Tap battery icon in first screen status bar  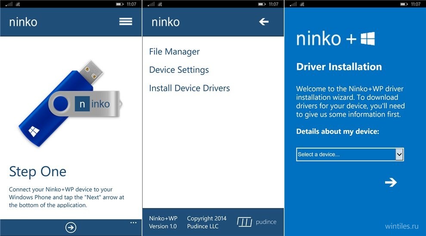coord(120,4)
